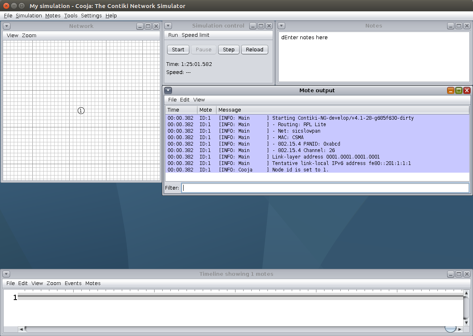Open Timeline Motes menu
Screen dimensions: 473x336
pyautogui.click(x=93, y=283)
